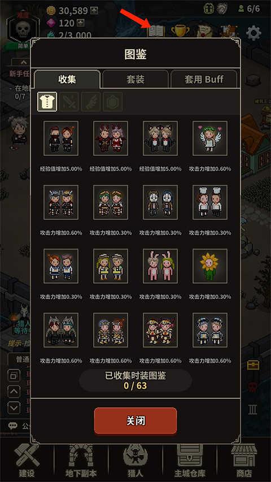Open the codex book icon
Viewport: 271px width, 482px height.
point(156,31)
